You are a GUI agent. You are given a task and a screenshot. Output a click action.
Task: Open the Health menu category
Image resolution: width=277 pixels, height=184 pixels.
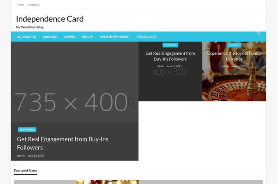[88, 37]
